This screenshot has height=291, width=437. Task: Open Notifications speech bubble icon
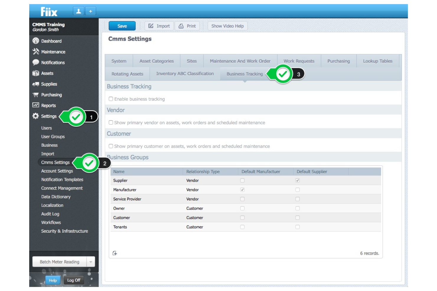click(35, 62)
